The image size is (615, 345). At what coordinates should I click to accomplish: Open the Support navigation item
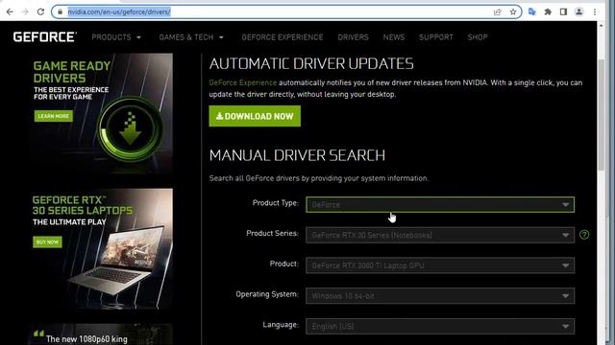[x=435, y=37]
